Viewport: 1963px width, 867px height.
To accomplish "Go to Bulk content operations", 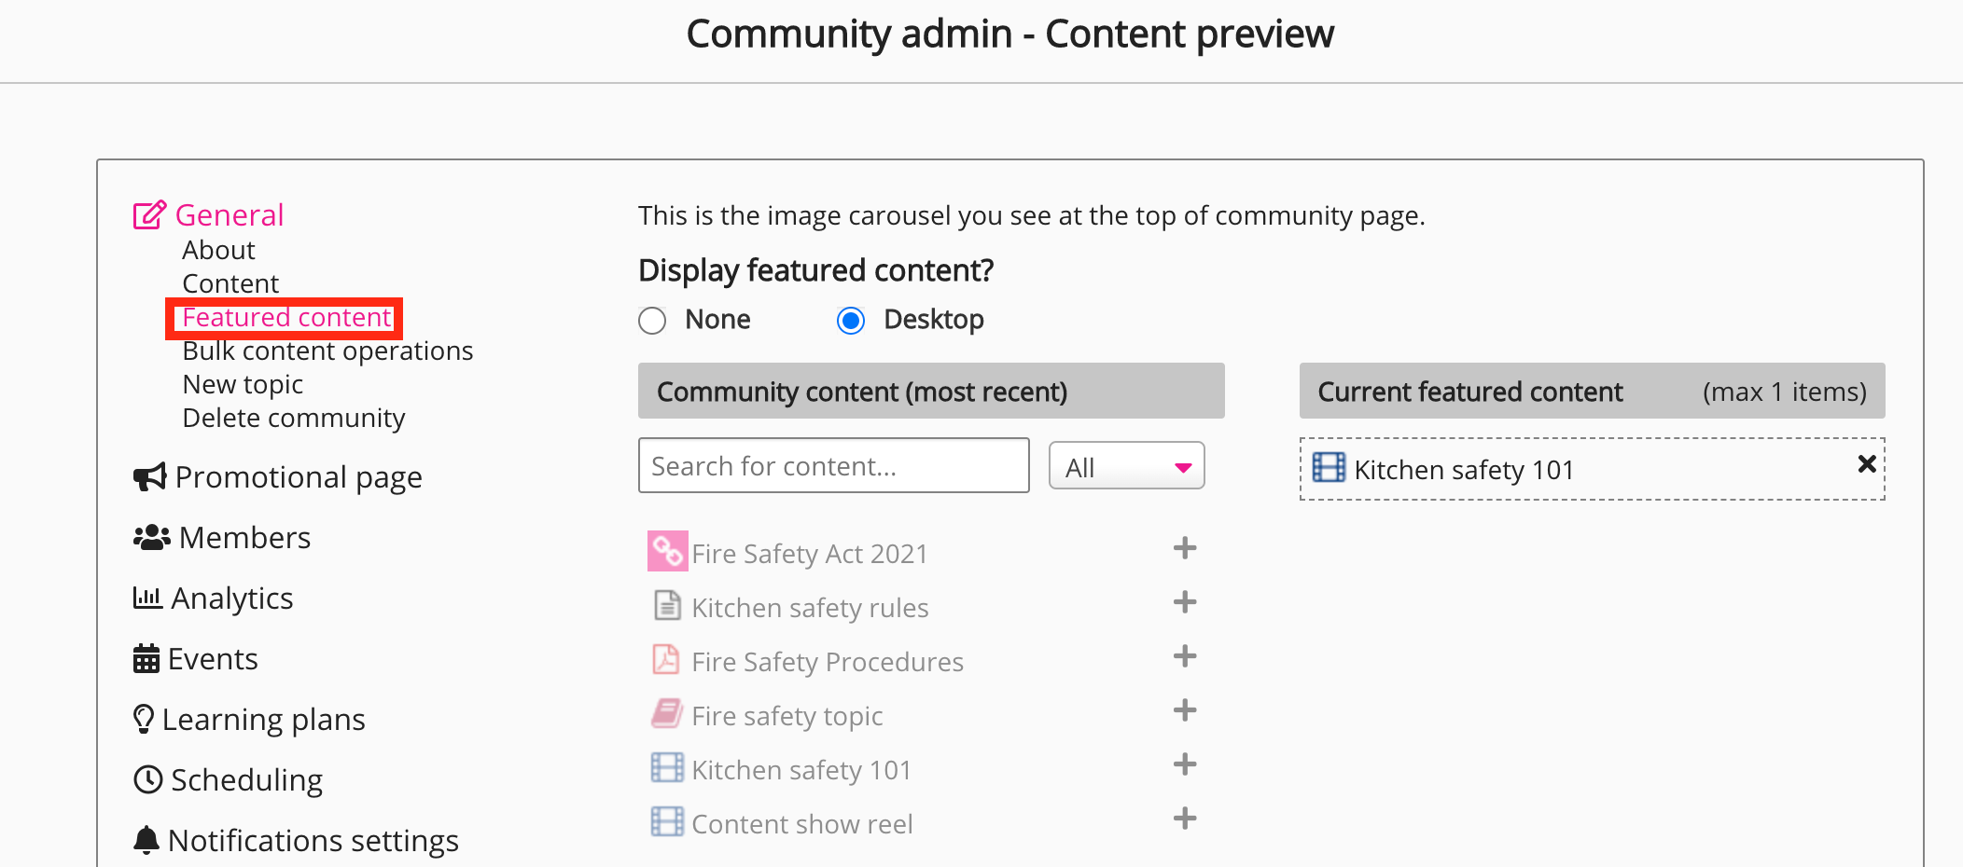I will coord(327,351).
